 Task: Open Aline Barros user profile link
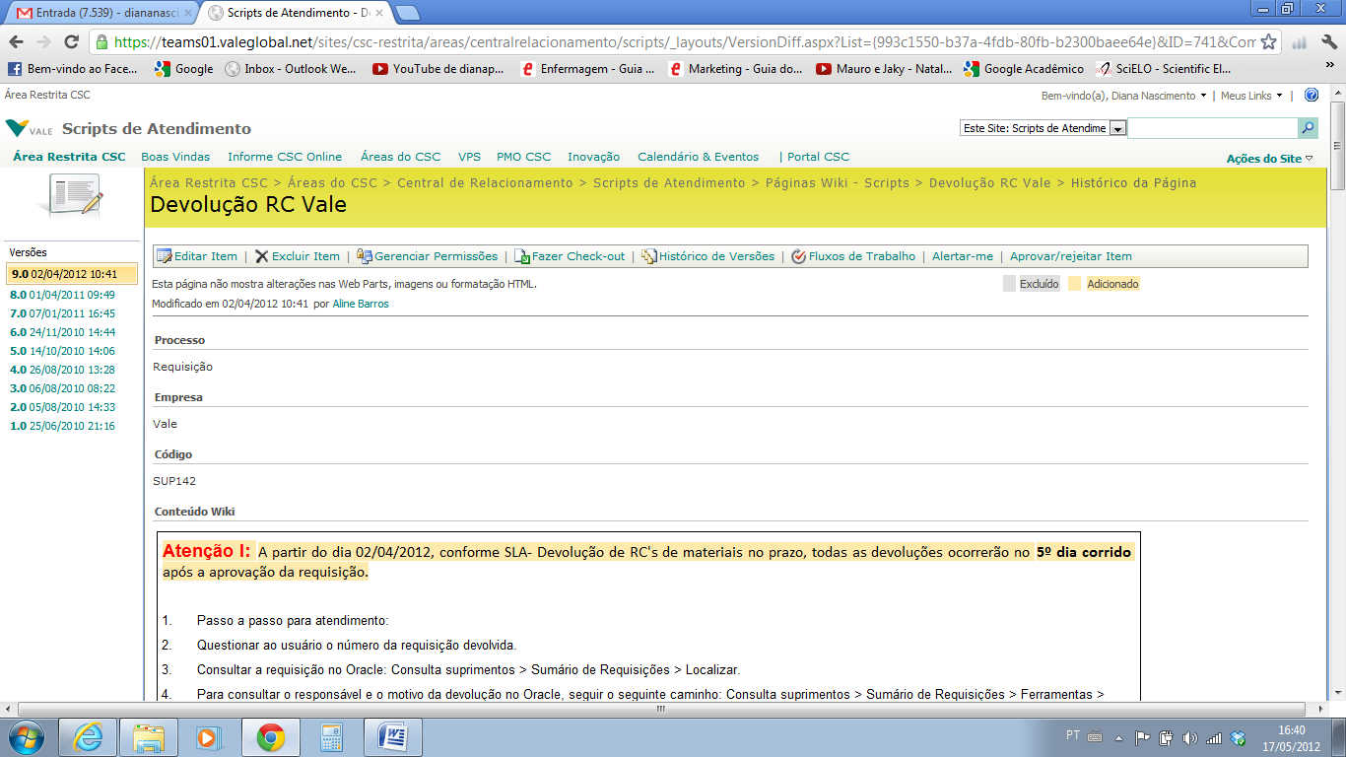[x=361, y=304]
